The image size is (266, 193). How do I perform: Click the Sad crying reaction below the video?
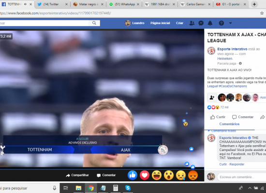[x=181, y=175]
